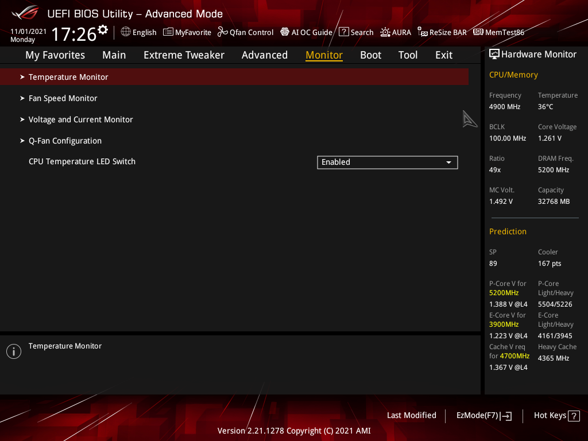Click the Search label
This screenshot has height=441, width=588.
362,33
